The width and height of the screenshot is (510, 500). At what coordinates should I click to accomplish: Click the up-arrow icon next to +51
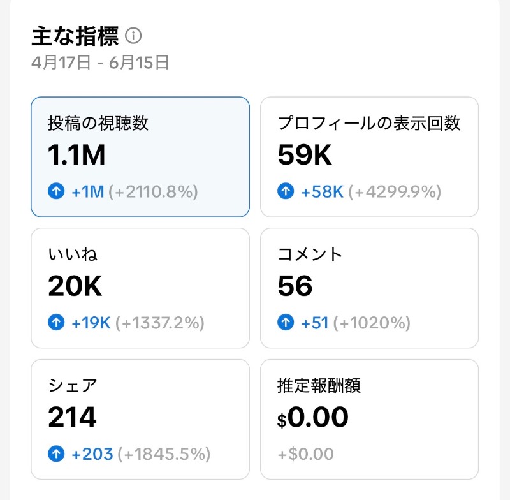(286, 322)
